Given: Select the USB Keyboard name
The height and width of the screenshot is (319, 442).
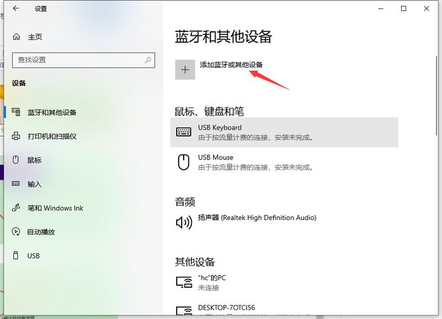Looking at the screenshot, I should point(219,128).
